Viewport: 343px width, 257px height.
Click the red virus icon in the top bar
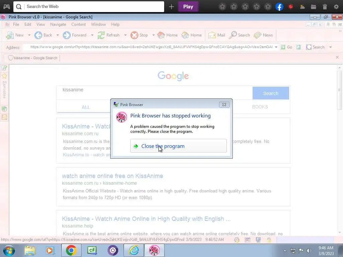tap(290, 7)
